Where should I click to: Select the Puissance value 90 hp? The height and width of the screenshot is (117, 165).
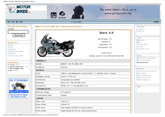point(73,83)
